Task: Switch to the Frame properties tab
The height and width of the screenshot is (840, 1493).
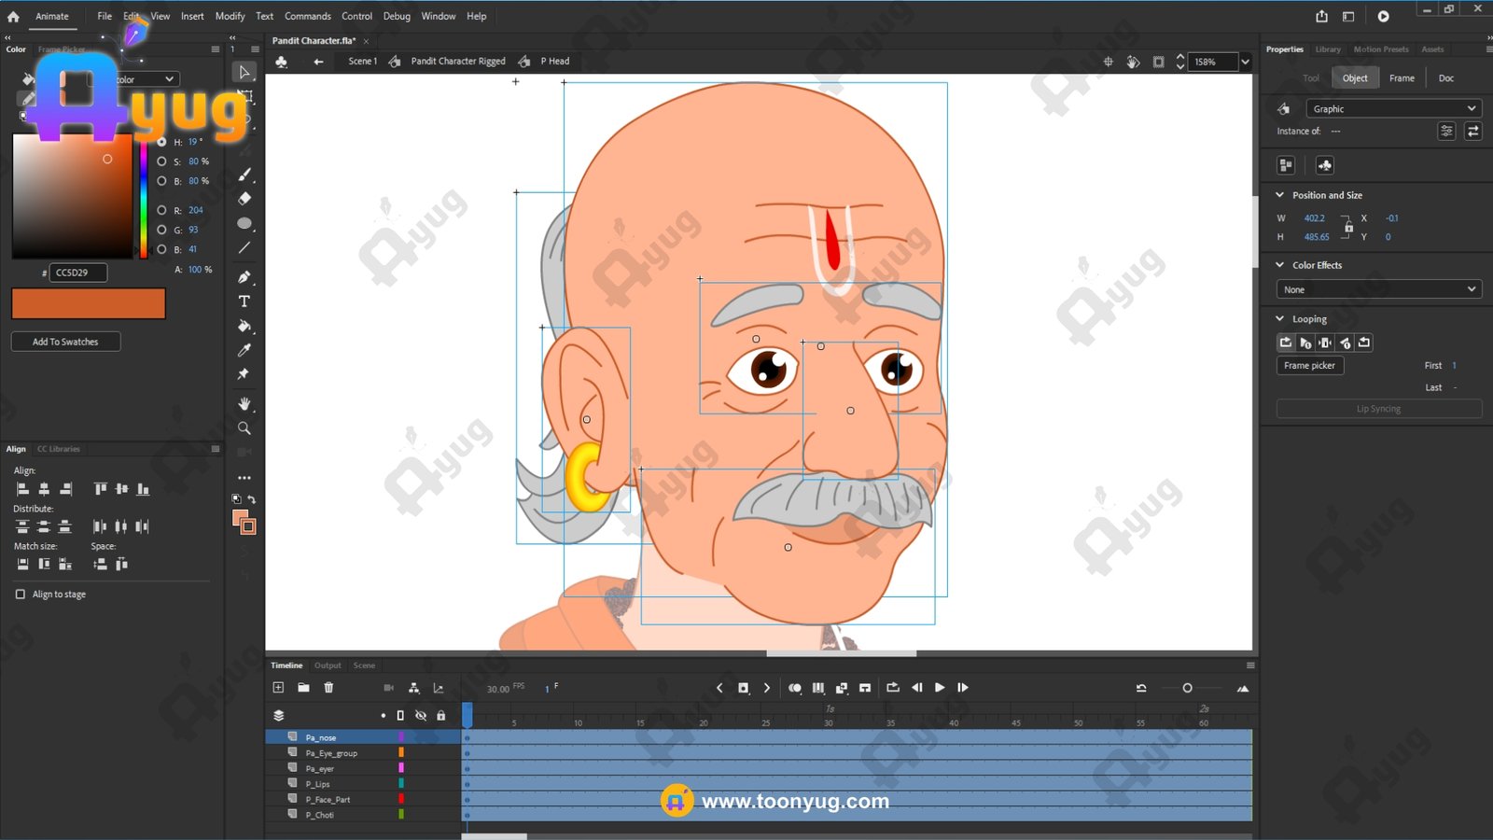Action: [1402, 78]
